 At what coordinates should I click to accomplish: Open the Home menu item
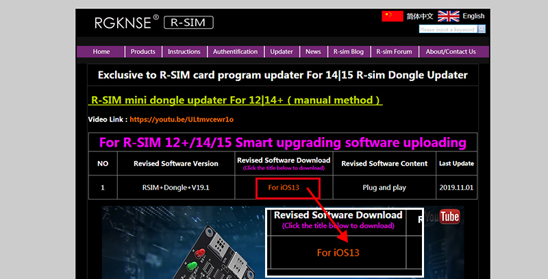pos(101,51)
